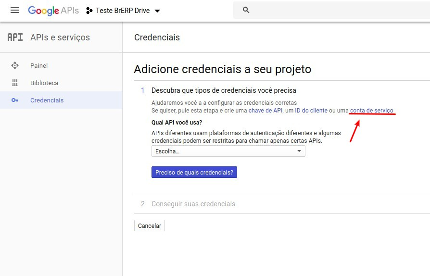Click the Painel dashboard icon
The image size is (430, 276).
[x=15, y=65]
